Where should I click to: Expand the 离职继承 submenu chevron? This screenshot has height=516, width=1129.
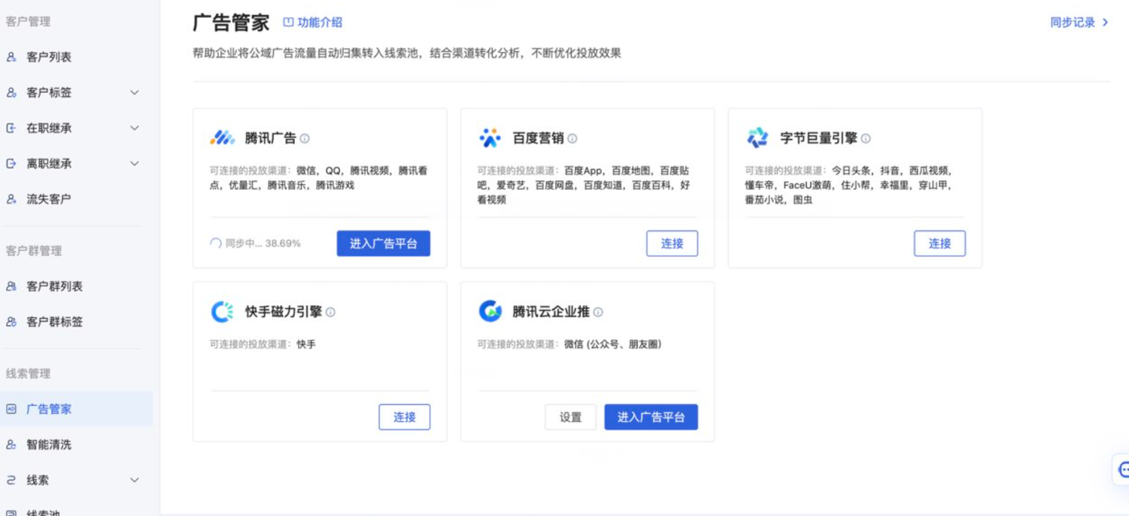pos(134,164)
